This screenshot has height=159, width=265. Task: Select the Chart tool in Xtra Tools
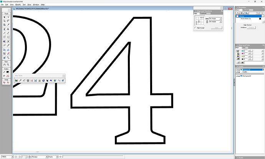coord(17,81)
